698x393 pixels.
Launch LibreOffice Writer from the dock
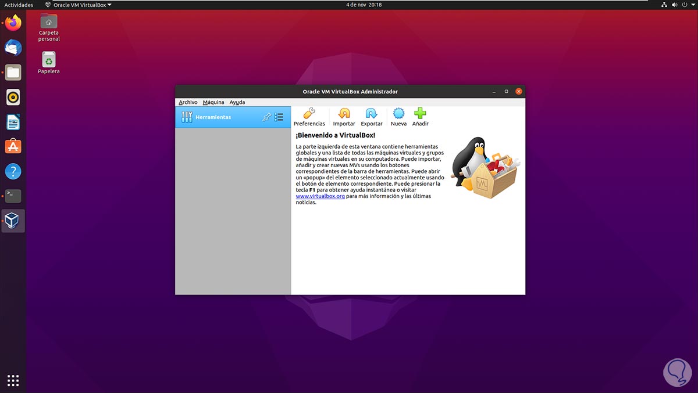coord(13,122)
